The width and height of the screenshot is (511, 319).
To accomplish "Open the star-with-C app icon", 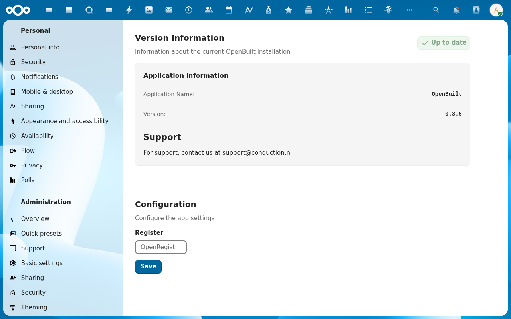I will coord(329,10).
